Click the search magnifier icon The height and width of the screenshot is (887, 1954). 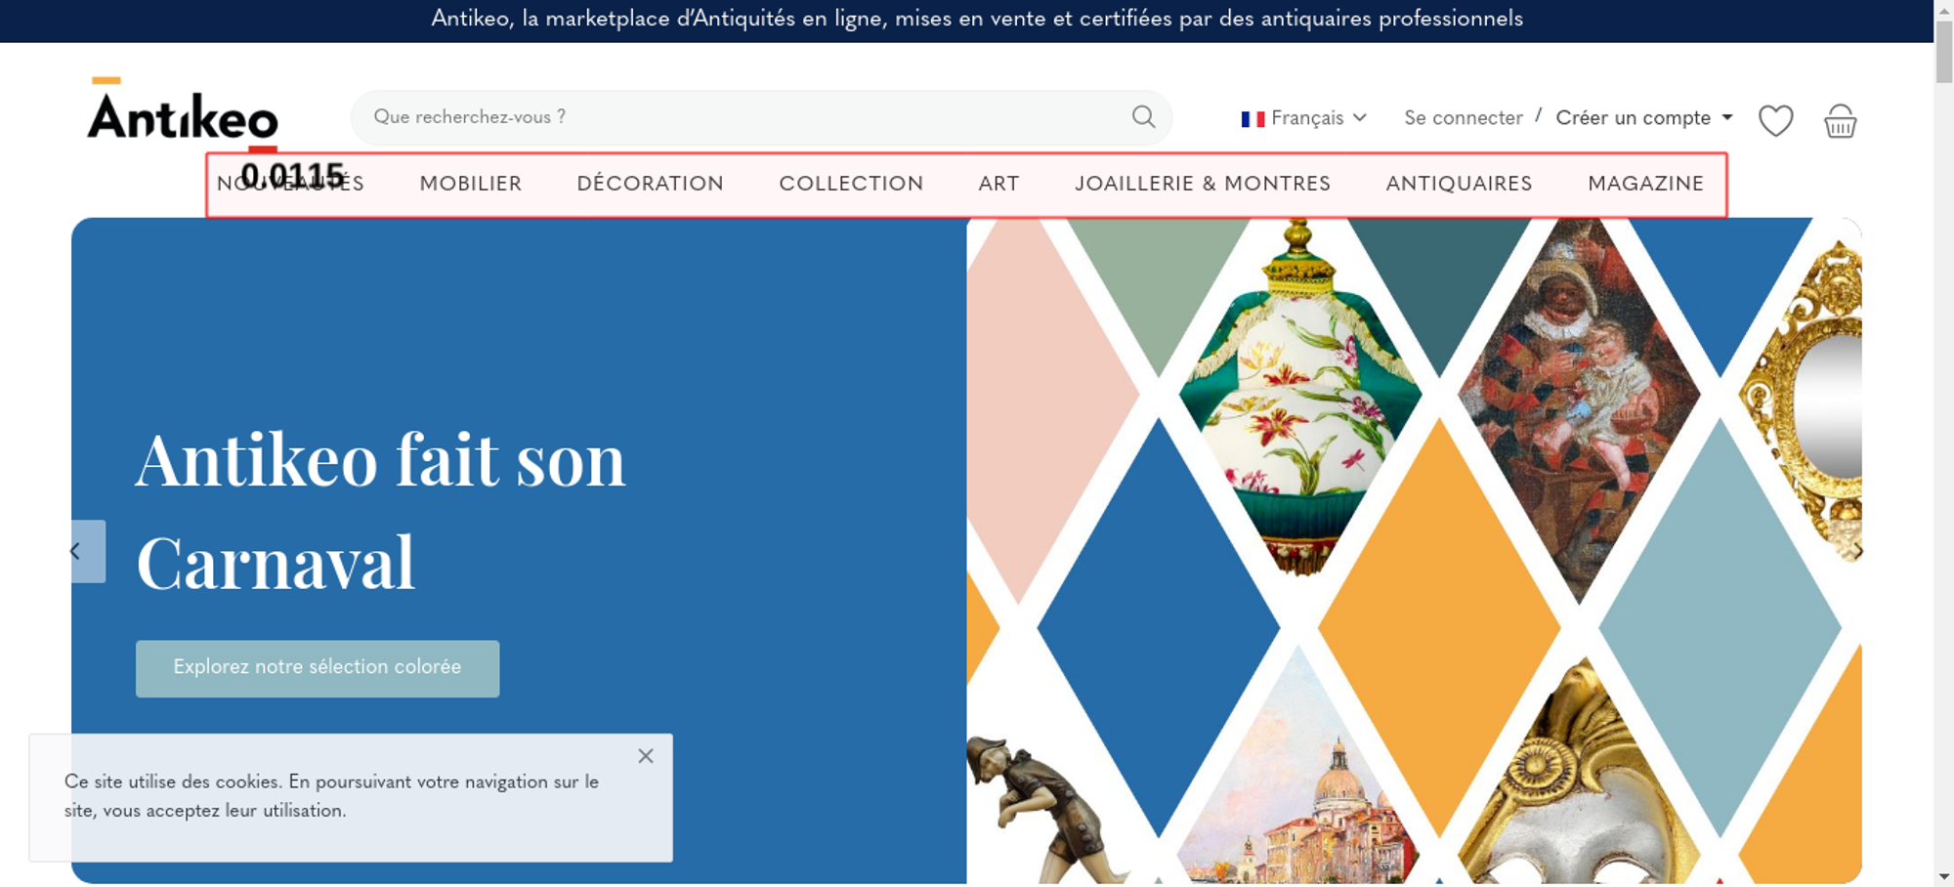coord(1143,117)
